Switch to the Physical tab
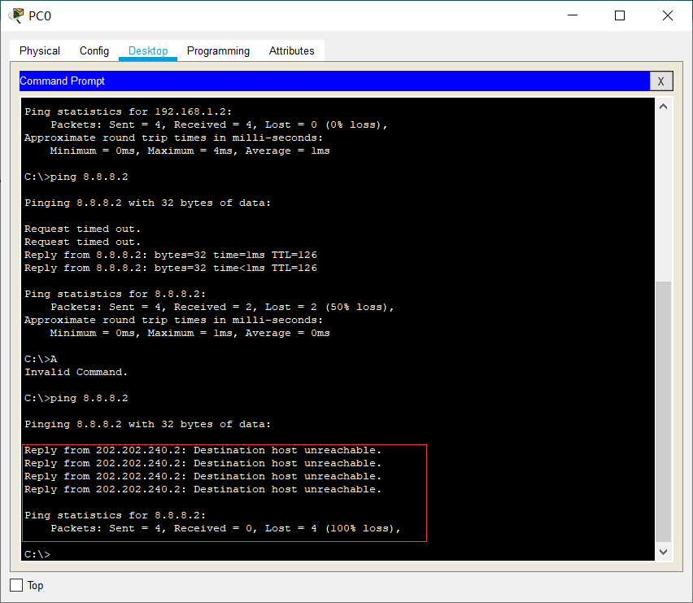Image resolution: width=693 pixels, height=603 pixels. (x=38, y=50)
